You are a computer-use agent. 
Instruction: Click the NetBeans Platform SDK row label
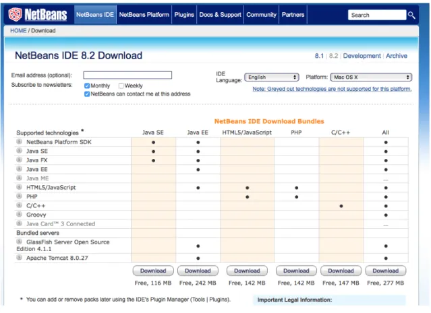(x=59, y=142)
